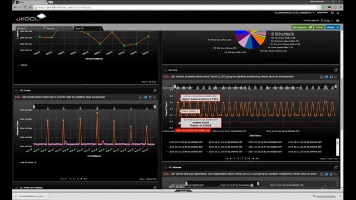Screen dimensions: 356x200
Task: Toggle legend entry 2015-10-21 23:46:00
Action: [224, 147]
